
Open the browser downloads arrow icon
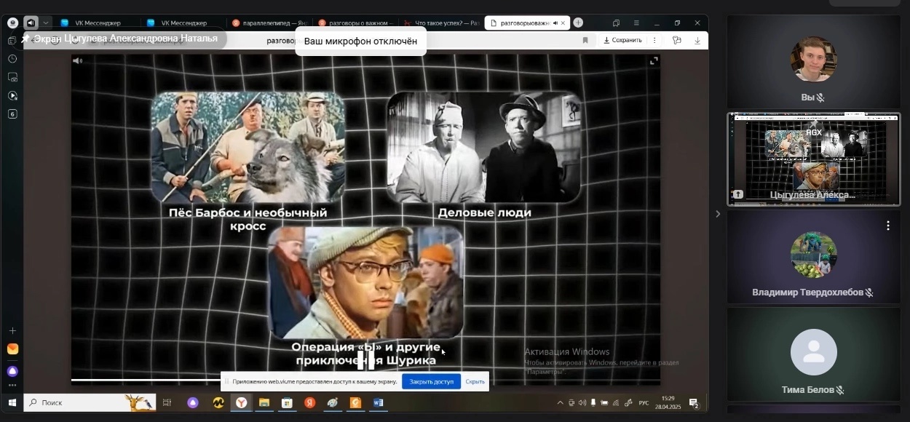tap(697, 41)
